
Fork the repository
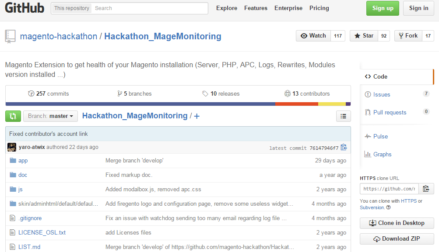coord(408,36)
